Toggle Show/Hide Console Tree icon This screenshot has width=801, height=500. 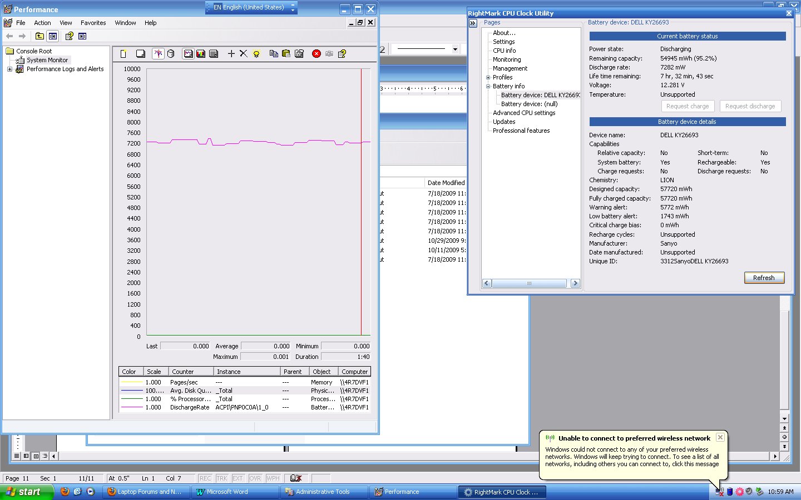[52, 36]
